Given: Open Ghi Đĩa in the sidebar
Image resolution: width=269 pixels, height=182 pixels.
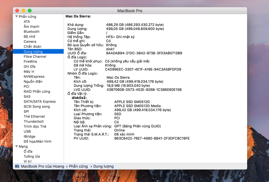Looking at the screenshot, I should point(29,66).
